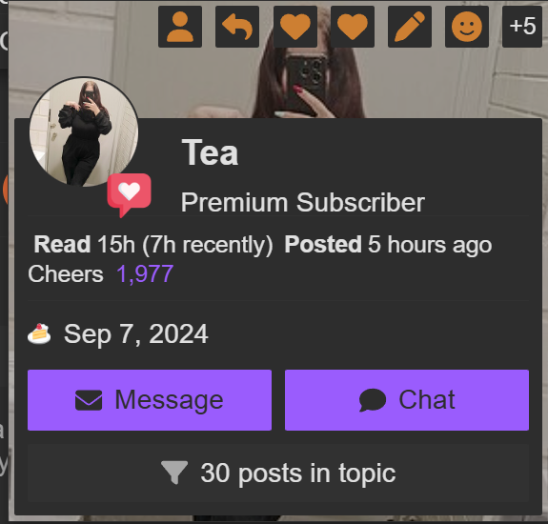This screenshot has height=524, width=548.
Task: Click the heart icon next to the pencil
Action: point(353,27)
